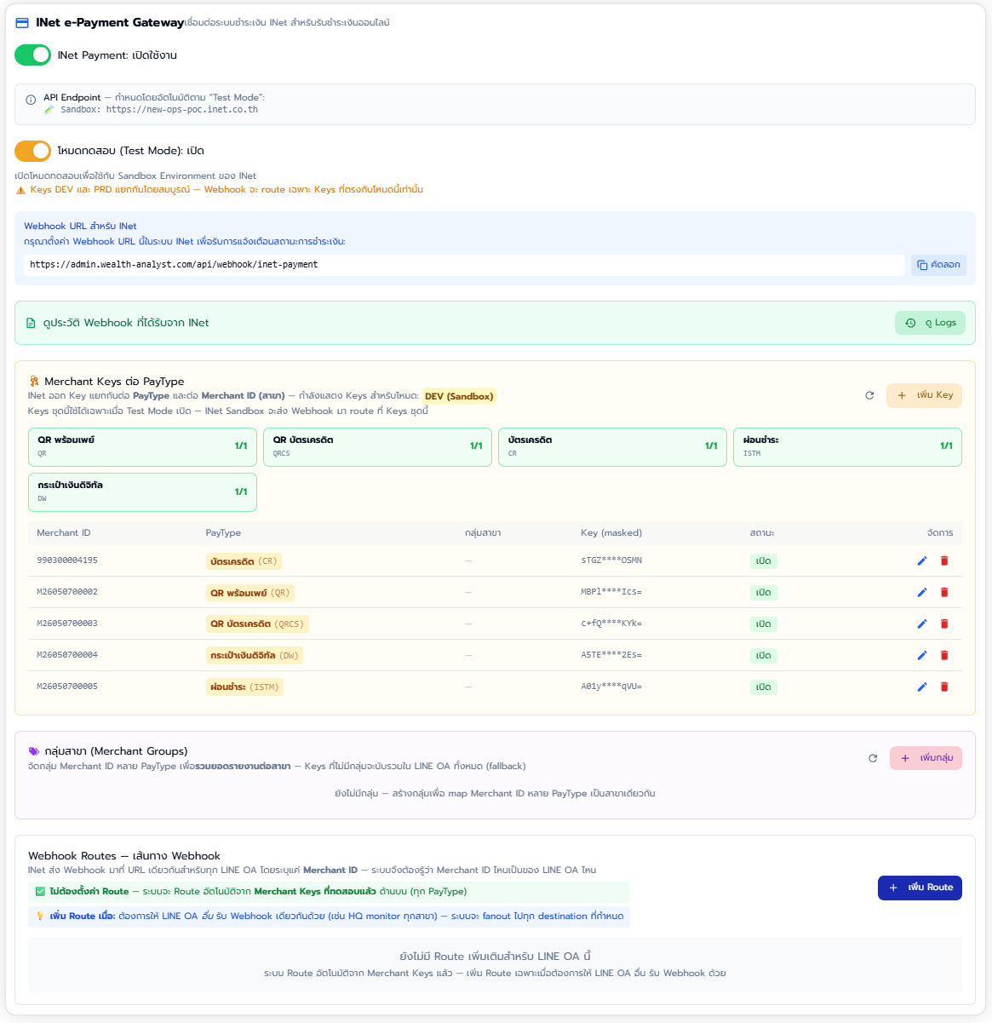Click the tag icon beside กลุ่มสาขา heading

tap(34, 751)
